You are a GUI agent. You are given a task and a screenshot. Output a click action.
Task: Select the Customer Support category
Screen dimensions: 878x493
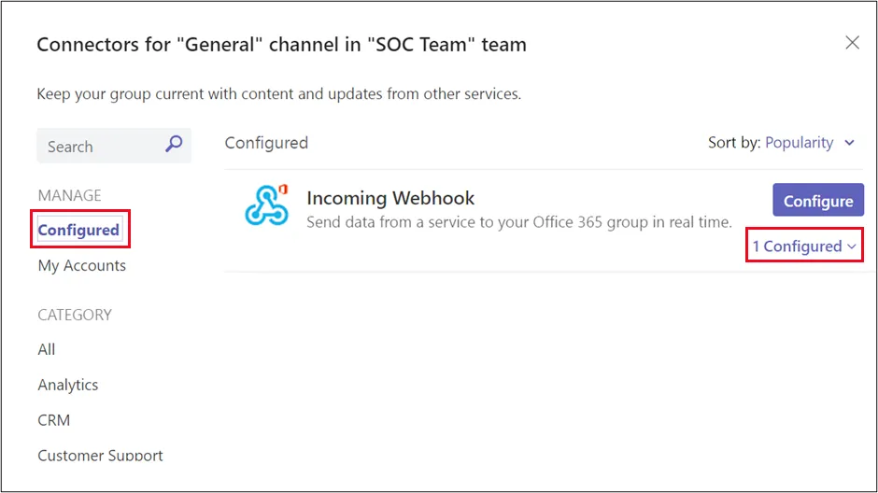[100, 456]
